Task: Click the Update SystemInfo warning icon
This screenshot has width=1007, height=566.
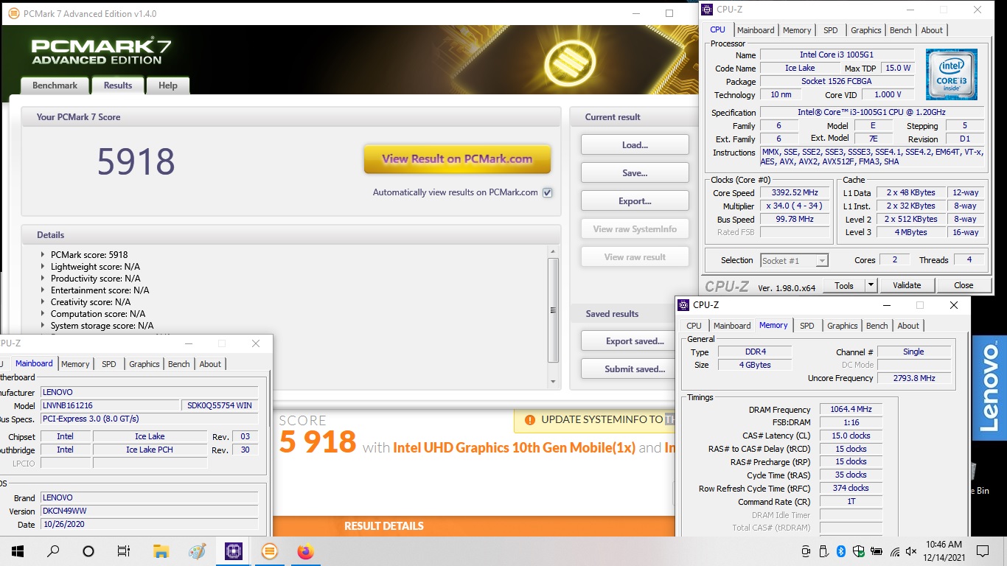Action: [x=530, y=420]
